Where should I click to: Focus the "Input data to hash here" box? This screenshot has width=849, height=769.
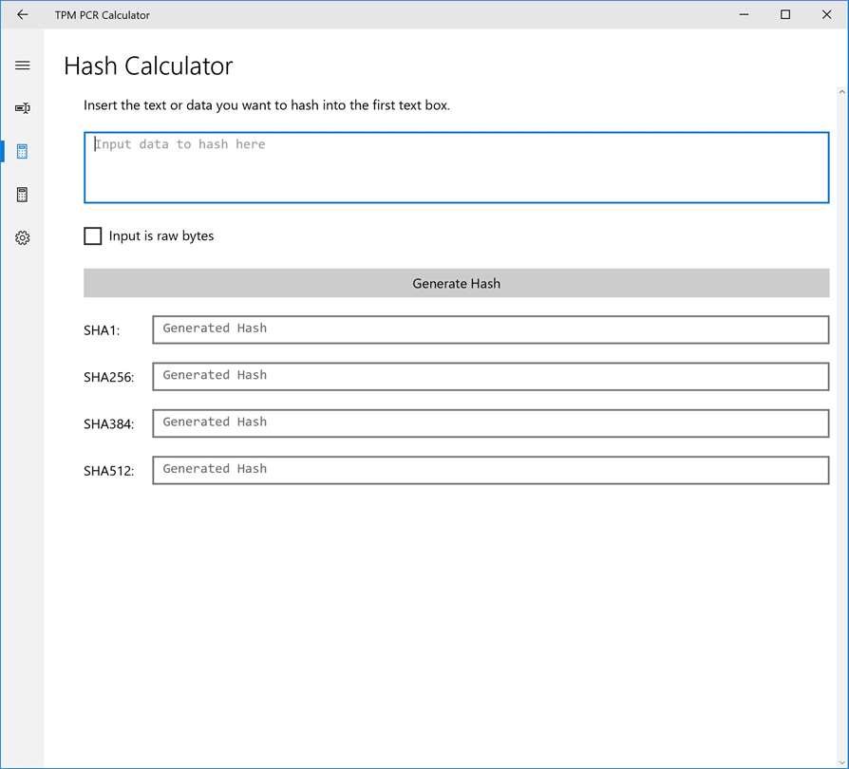pyautogui.click(x=457, y=168)
